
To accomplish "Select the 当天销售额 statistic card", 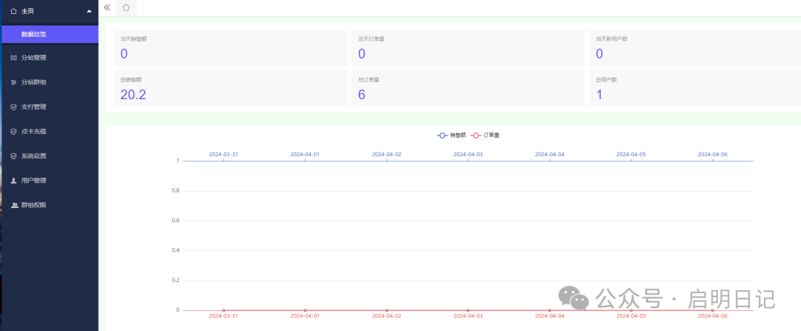I will pyautogui.click(x=226, y=48).
